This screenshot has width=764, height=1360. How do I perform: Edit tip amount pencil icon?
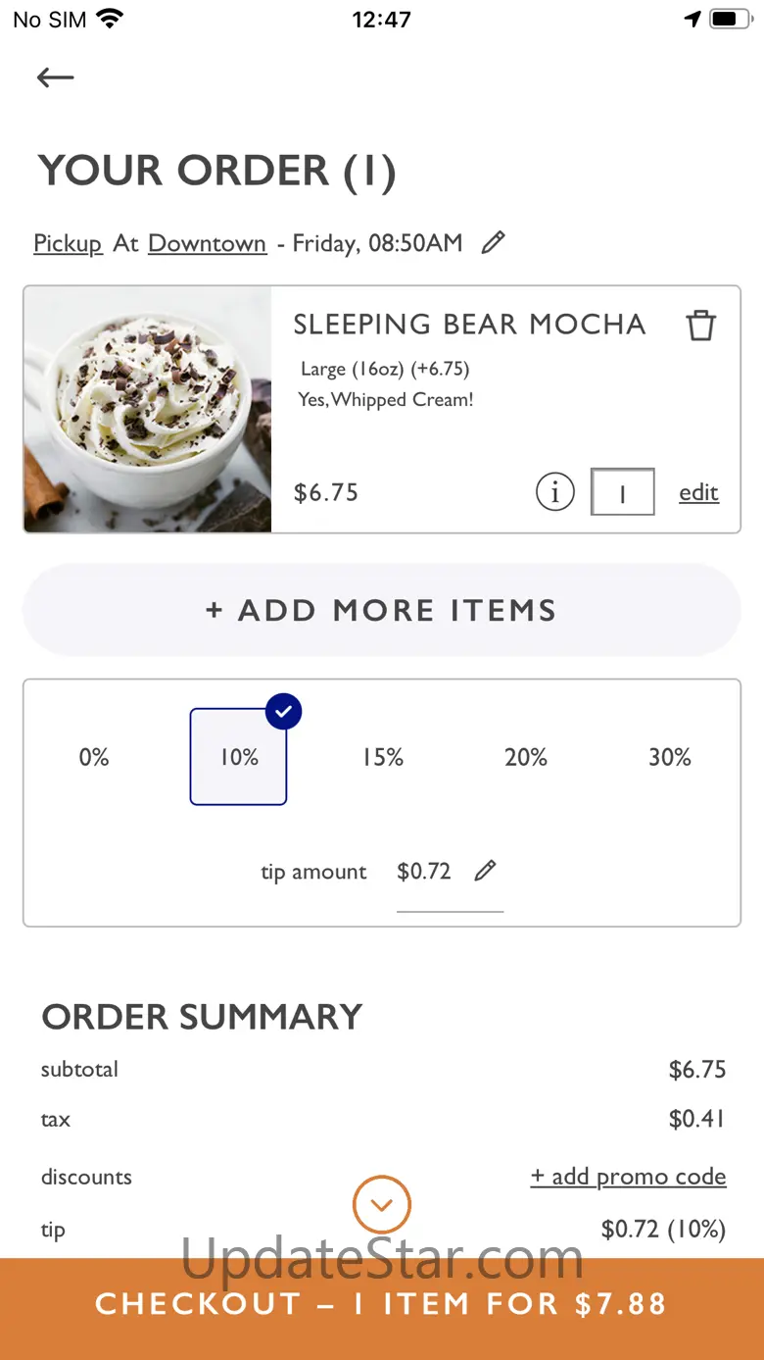485,871
